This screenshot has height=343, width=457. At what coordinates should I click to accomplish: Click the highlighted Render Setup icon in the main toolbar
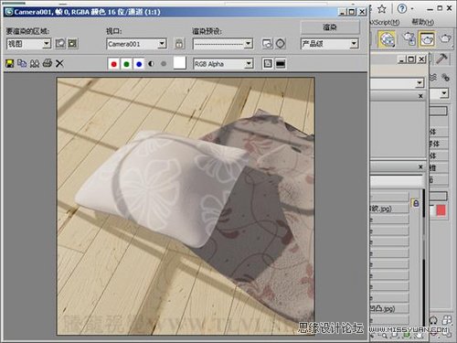387,39
